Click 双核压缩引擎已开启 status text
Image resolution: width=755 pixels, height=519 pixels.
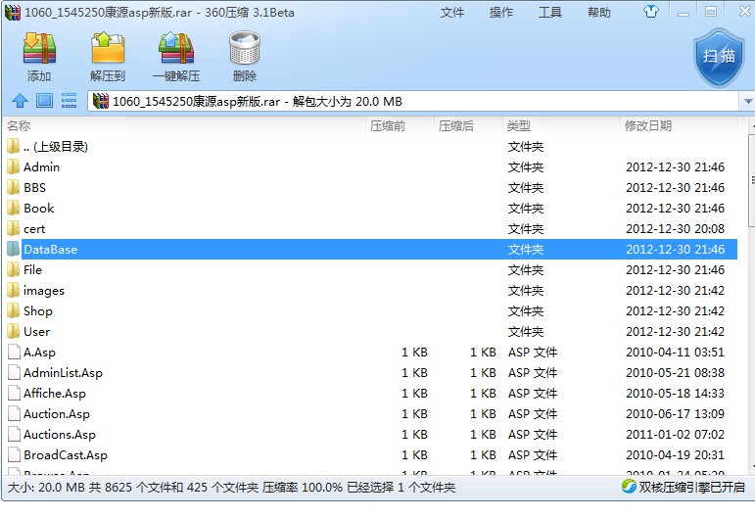click(691, 488)
